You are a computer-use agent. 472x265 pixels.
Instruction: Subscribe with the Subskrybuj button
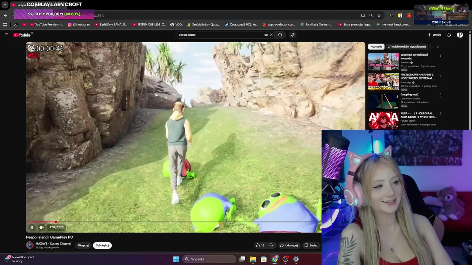coord(102,245)
